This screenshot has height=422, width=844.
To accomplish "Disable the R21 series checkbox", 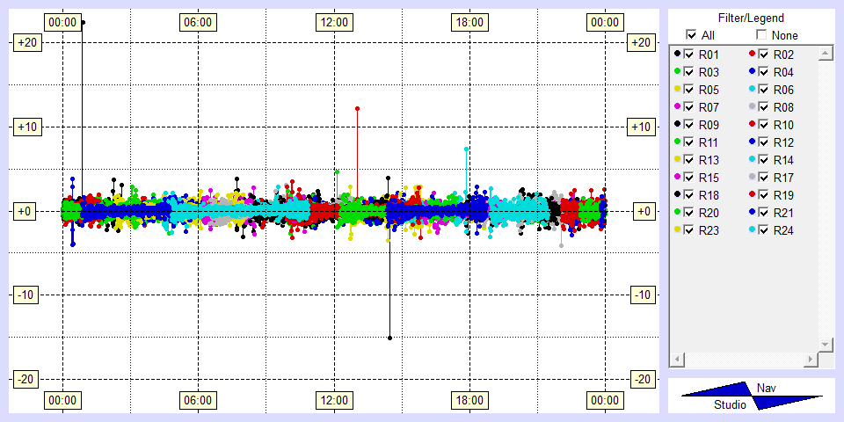I will tap(764, 213).
